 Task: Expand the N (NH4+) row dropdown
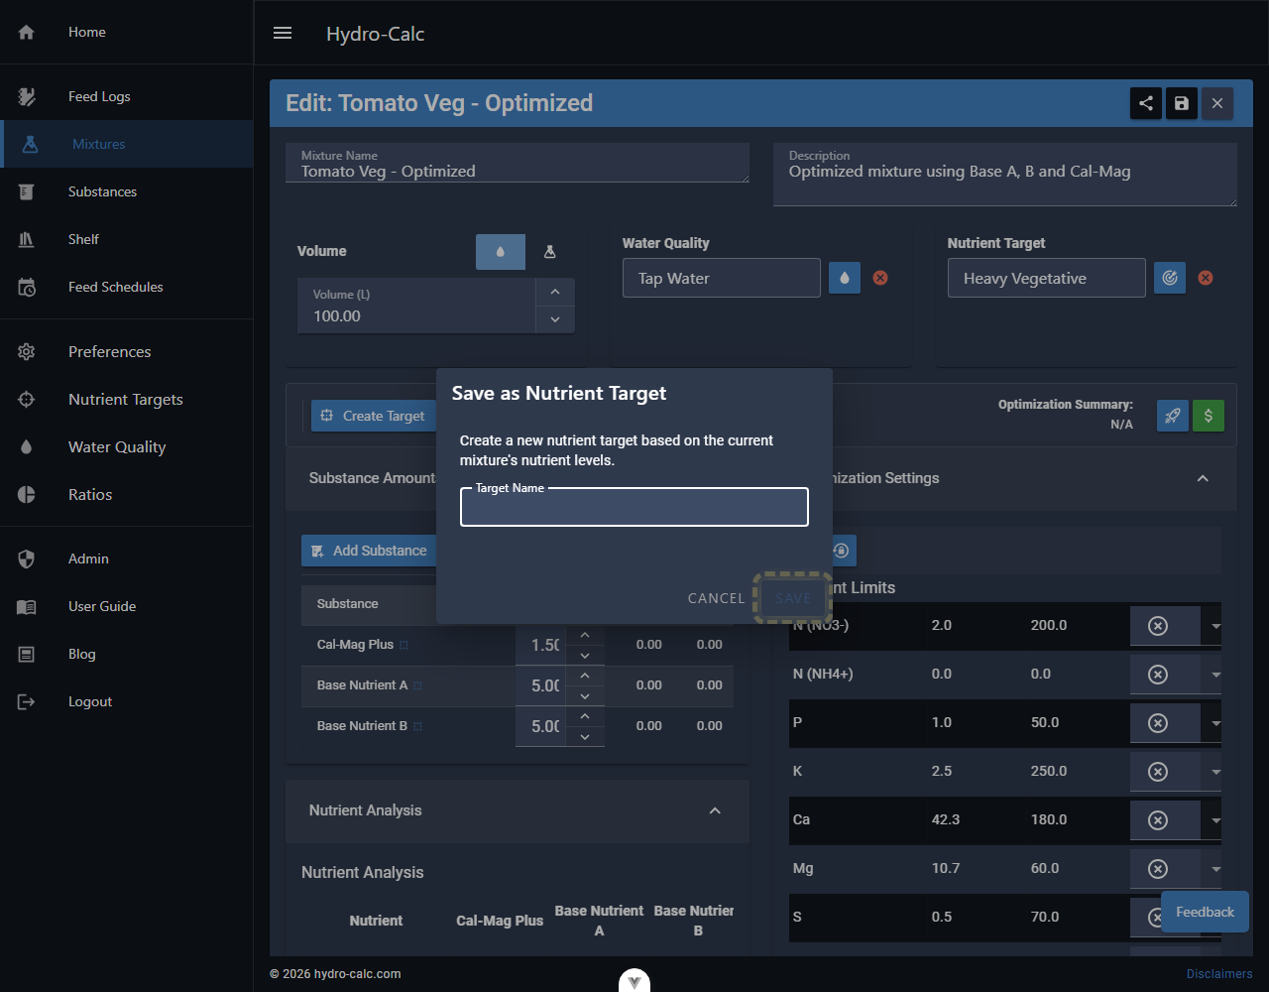pyautogui.click(x=1215, y=676)
